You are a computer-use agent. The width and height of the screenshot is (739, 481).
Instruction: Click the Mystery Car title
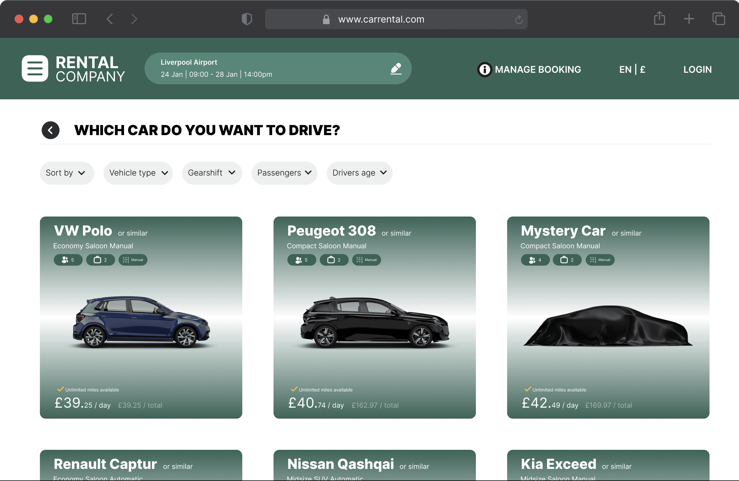pyautogui.click(x=563, y=231)
